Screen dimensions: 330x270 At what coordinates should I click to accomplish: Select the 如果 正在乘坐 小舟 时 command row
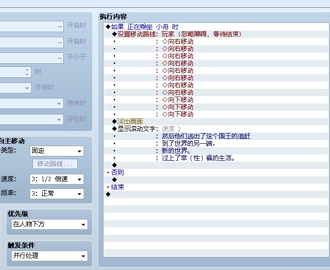click(x=216, y=27)
